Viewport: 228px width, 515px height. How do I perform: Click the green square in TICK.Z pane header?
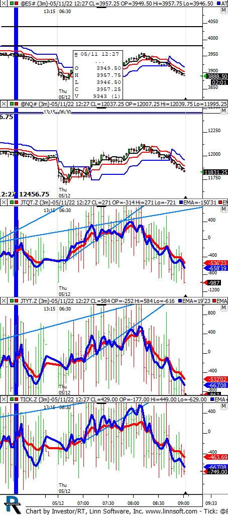(12, 399)
